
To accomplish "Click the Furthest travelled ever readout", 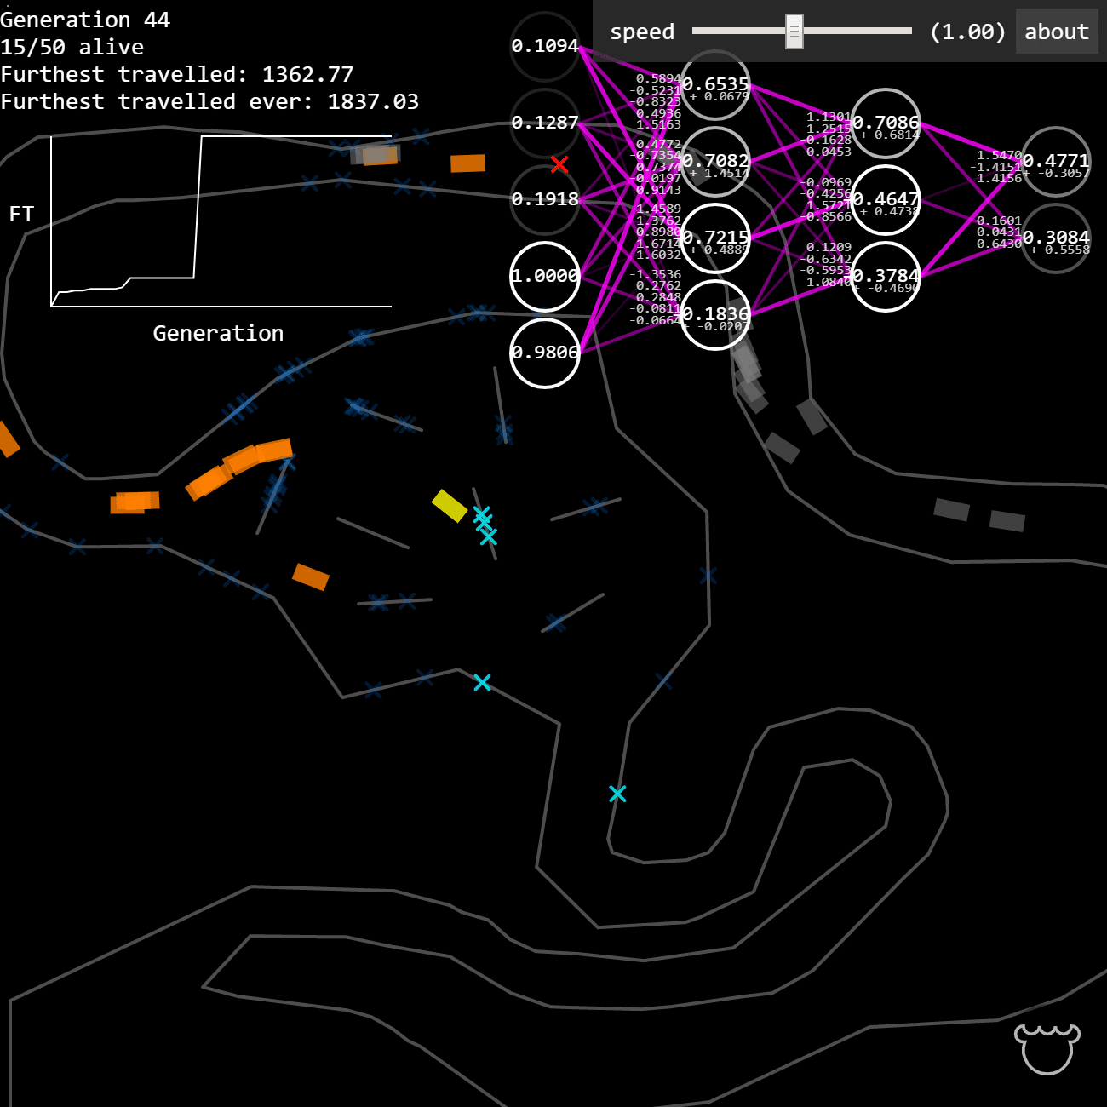I will point(209,101).
